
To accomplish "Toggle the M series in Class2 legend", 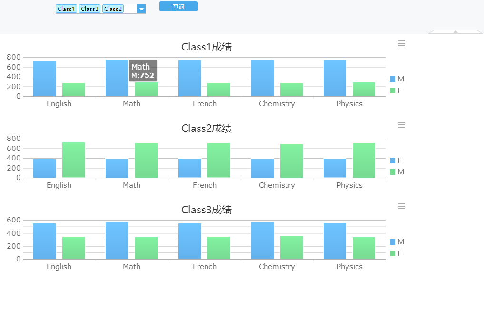I will (x=397, y=172).
